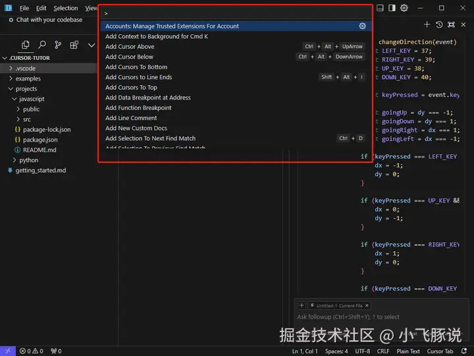Open the Source Control branch icon
This screenshot has height=356, width=474.
coord(58,45)
